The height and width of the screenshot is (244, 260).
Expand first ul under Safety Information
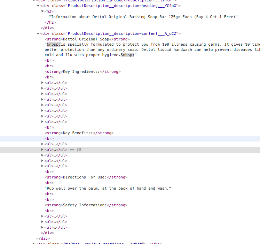tap(42, 216)
